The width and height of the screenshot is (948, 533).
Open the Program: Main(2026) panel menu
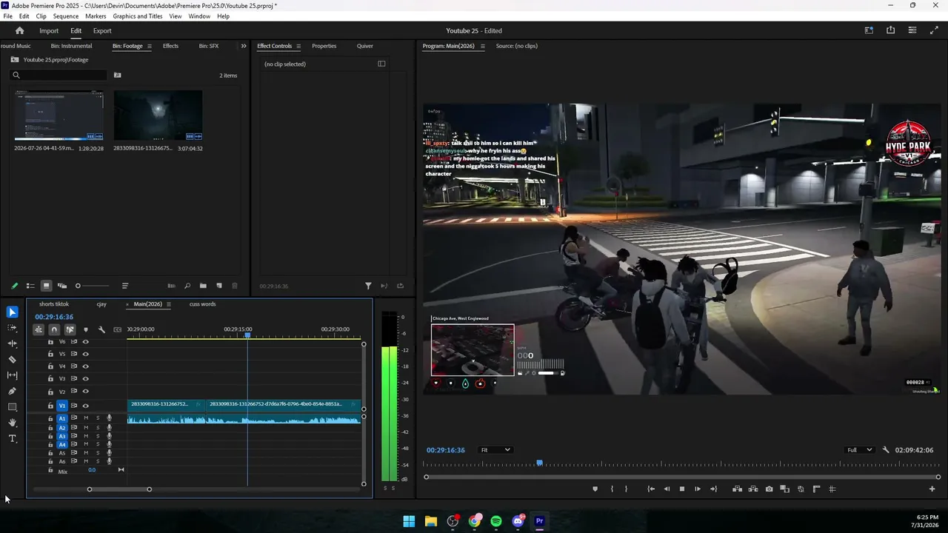point(483,46)
